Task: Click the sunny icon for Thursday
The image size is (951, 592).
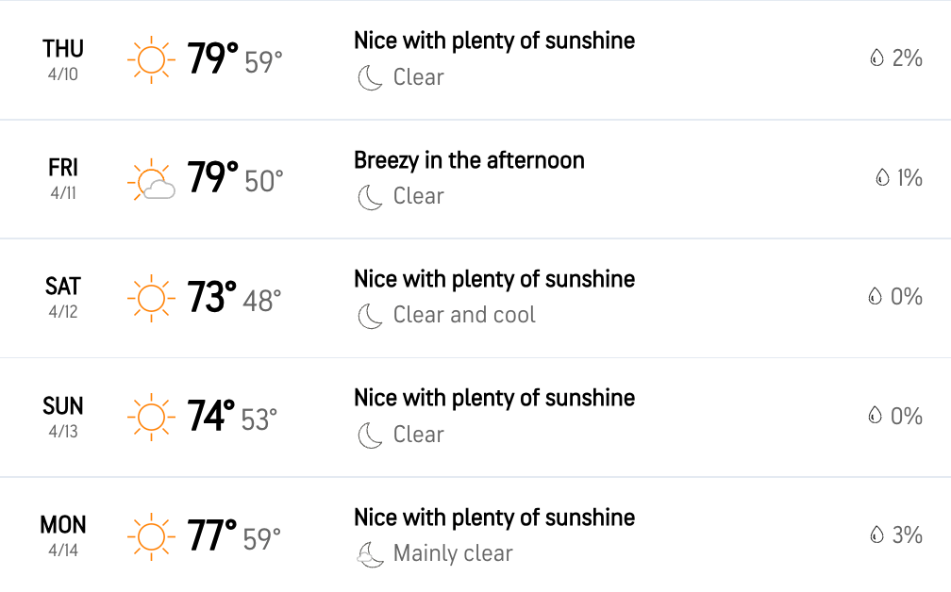Action: [151, 60]
